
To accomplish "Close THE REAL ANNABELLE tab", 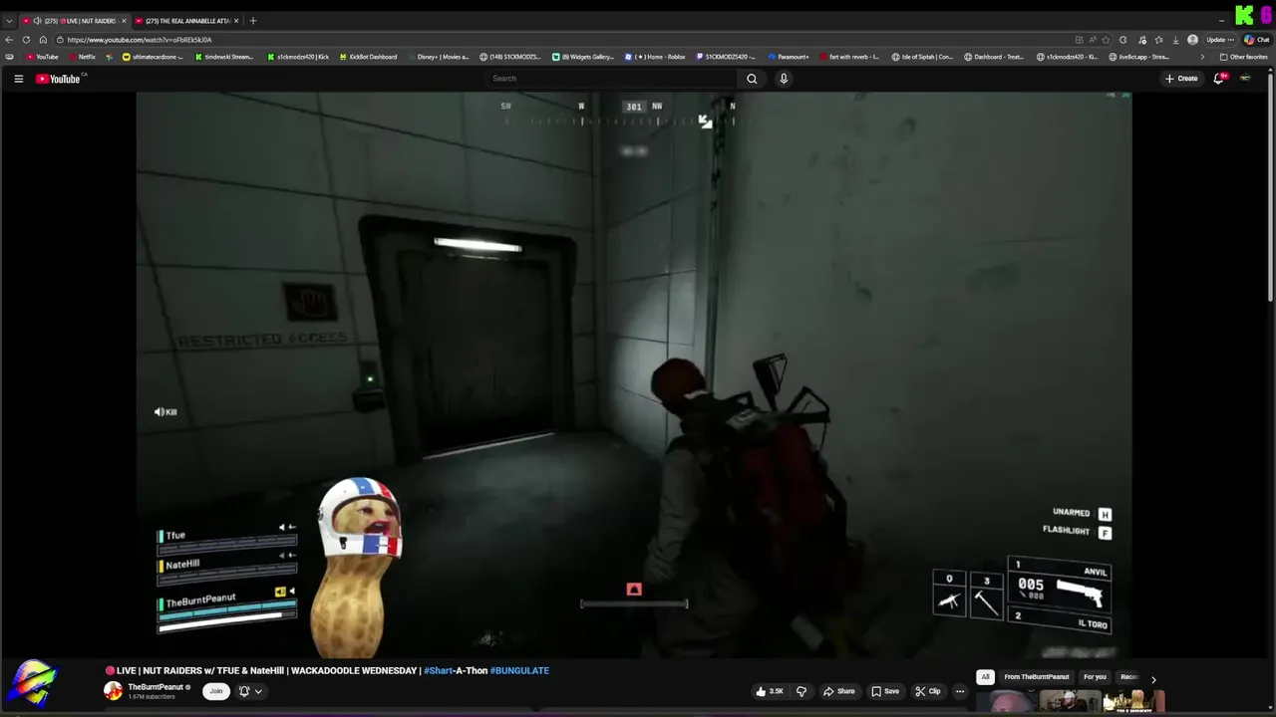I will coord(236,21).
